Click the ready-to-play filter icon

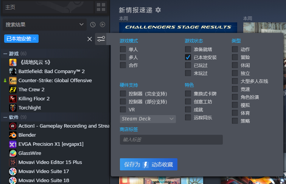tap(103, 25)
